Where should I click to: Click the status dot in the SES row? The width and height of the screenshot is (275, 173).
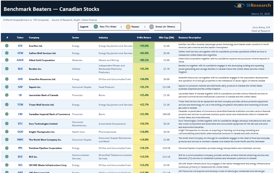click(x=7, y=165)
